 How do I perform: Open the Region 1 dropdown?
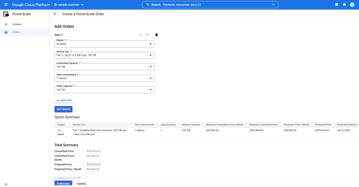point(104,44)
